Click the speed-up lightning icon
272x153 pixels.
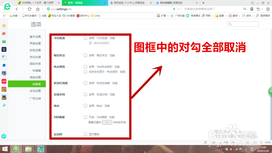pos(174,9)
